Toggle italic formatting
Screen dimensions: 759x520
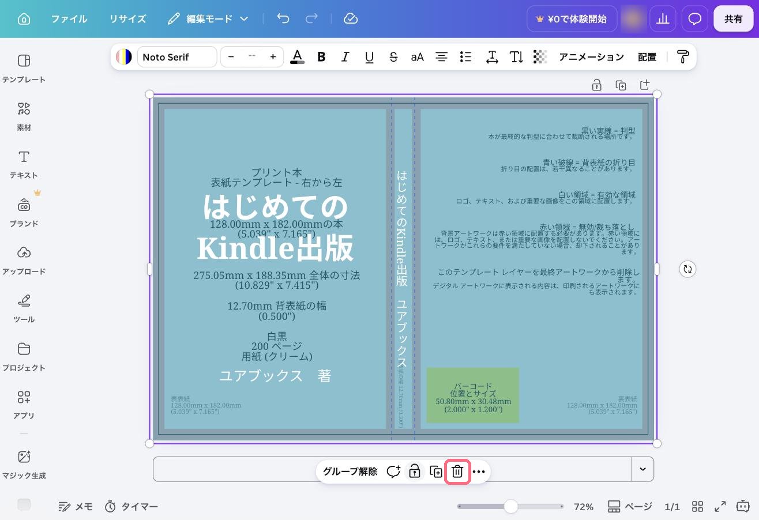(x=345, y=56)
